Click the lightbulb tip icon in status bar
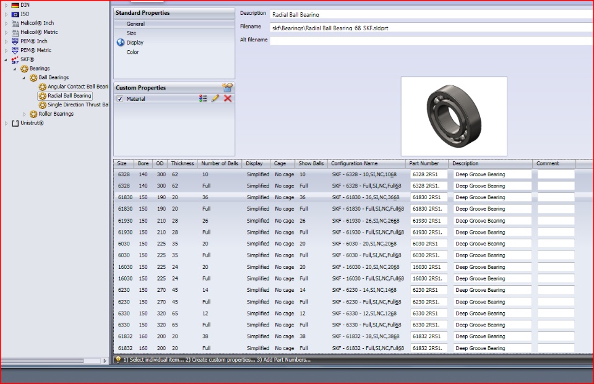 [118, 359]
